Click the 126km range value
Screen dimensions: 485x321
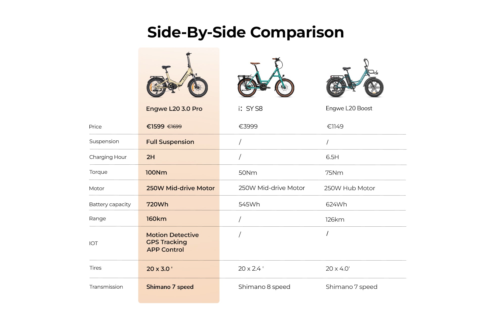coord(335,220)
